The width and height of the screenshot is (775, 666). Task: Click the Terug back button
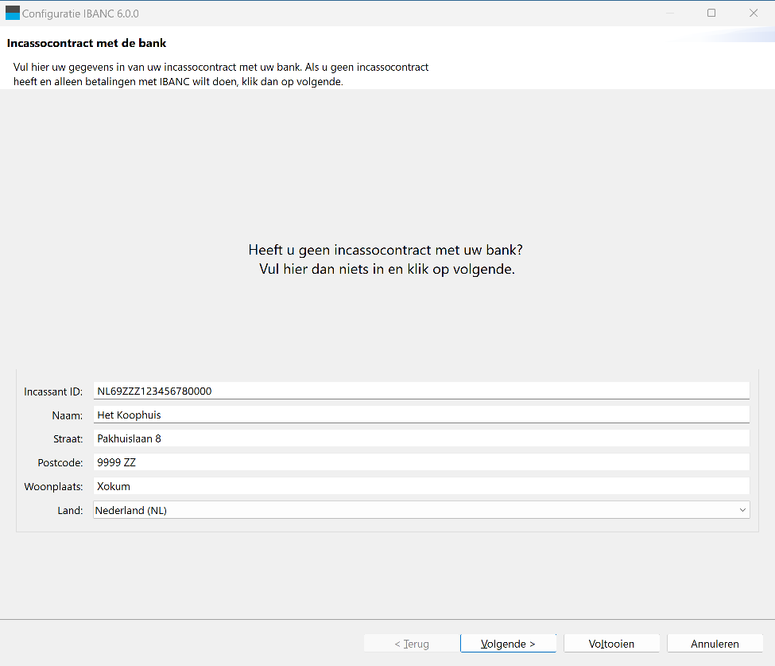tap(411, 644)
